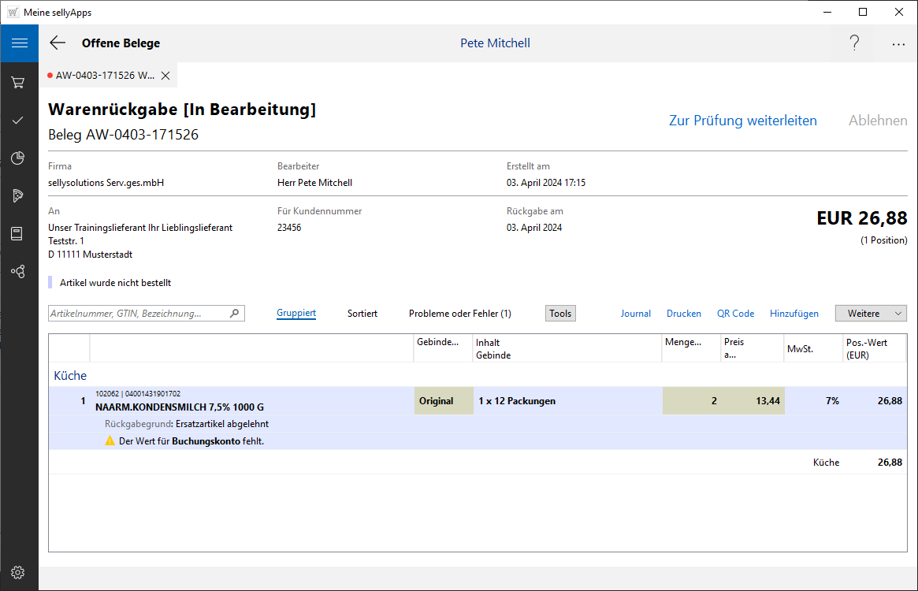The width and height of the screenshot is (918, 591).
Task: Open the pie chart reports icon
Action: 18,158
